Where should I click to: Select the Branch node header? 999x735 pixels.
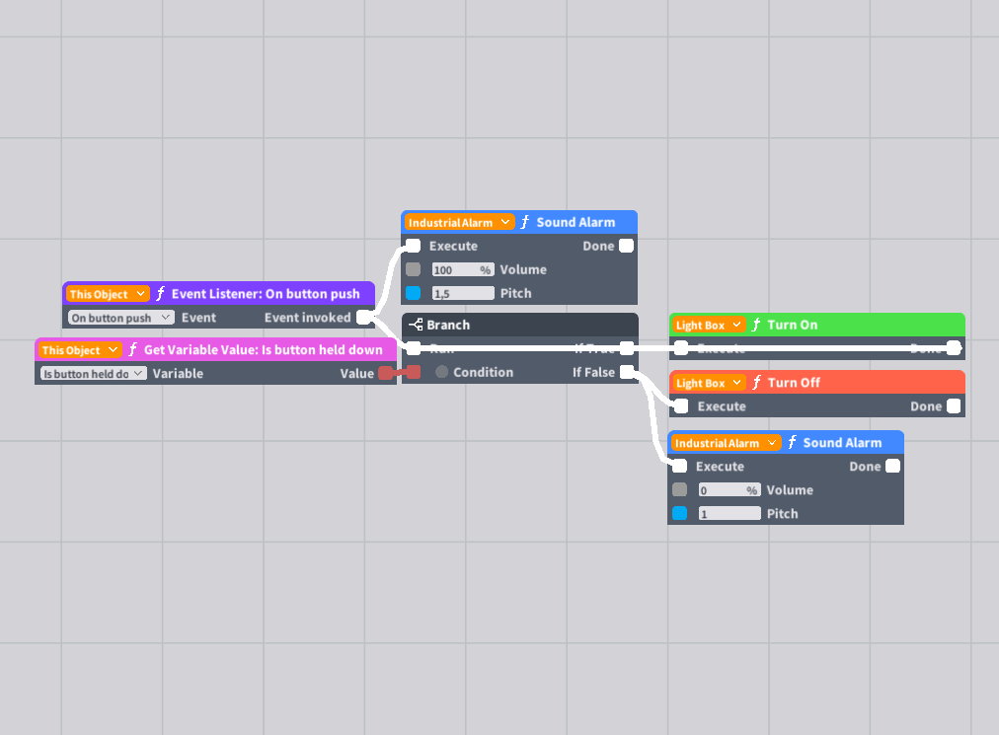pos(520,325)
